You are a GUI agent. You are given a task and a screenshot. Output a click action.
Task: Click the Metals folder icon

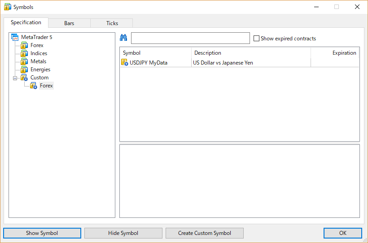[x=24, y=61]
